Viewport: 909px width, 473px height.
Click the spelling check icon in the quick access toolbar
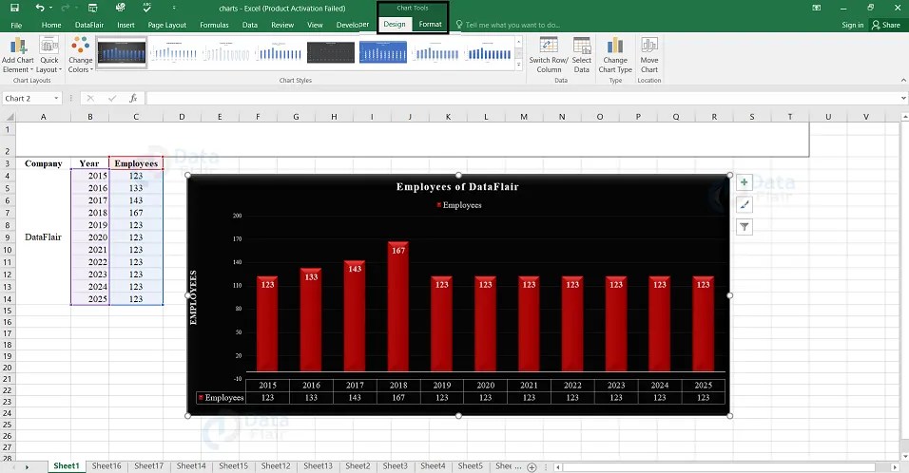[146, 8]
